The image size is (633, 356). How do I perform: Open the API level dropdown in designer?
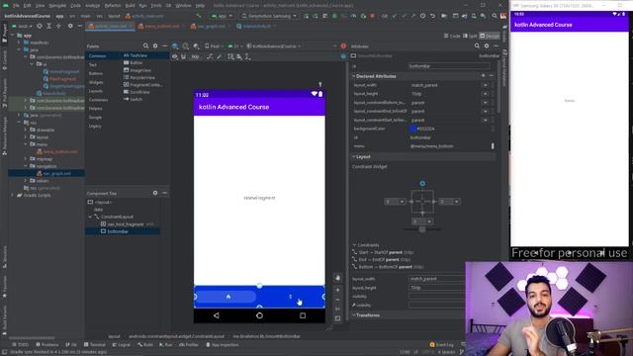(235, 46)
